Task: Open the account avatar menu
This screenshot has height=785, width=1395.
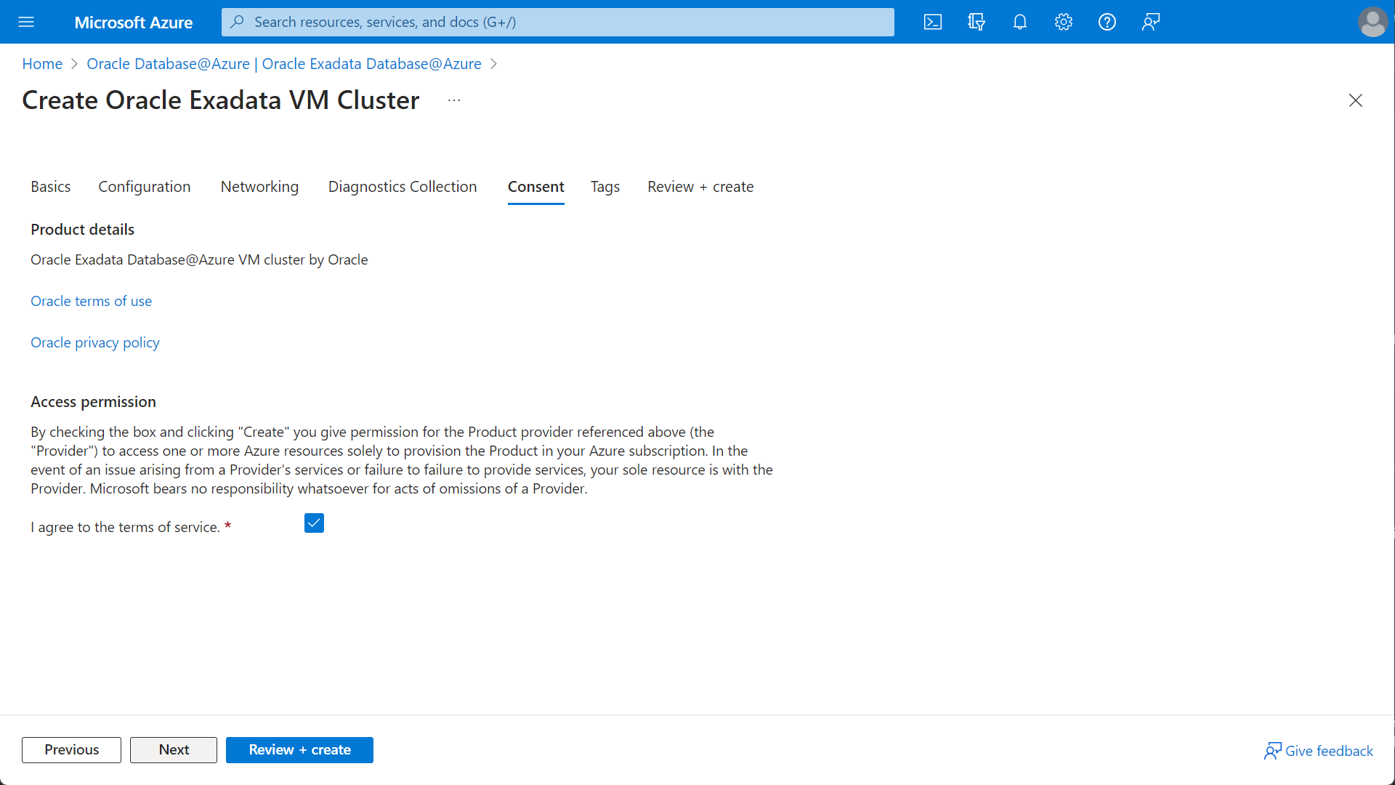Action: point(1372,22)
